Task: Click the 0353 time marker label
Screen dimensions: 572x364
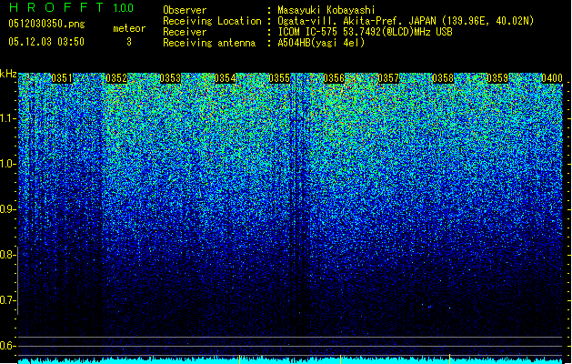Action: (x=170, y=78)
